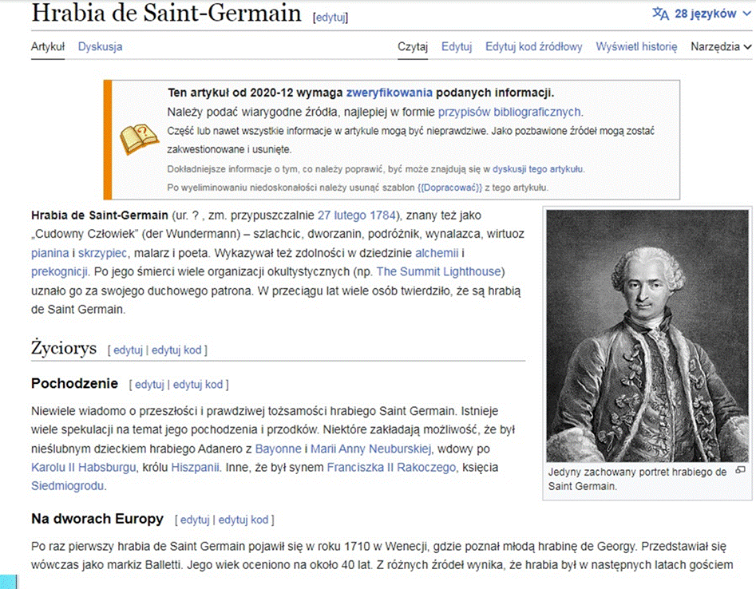This screenshot has width=756, height=589.
Task: Open the Wyświetl historię tab
Action: pyautogui.click(x=636, y=47)
